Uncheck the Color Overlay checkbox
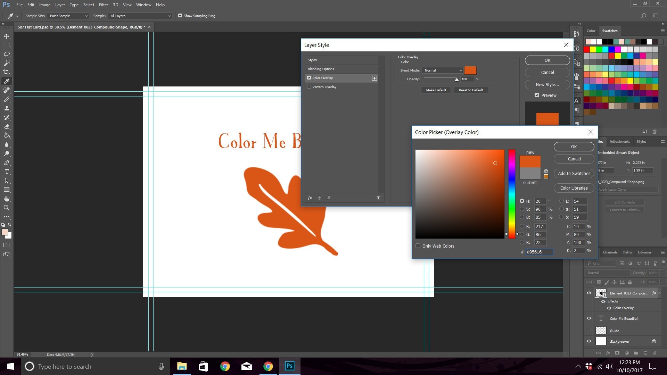 309,78
